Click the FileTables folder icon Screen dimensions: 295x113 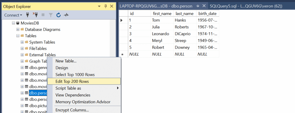pos(27,48)
